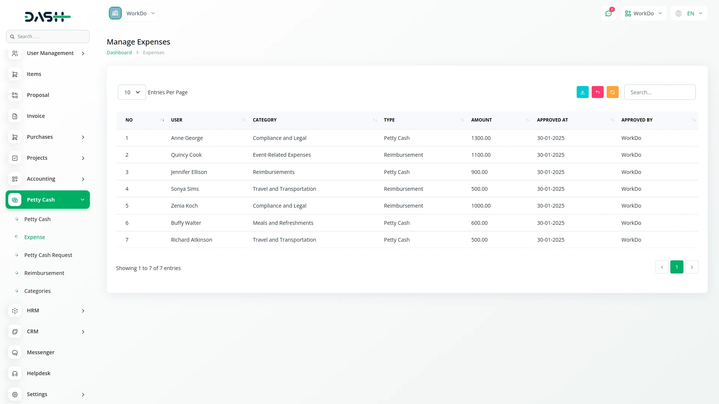Open the Helpdesk headset icon

click(x=15, y=373)
